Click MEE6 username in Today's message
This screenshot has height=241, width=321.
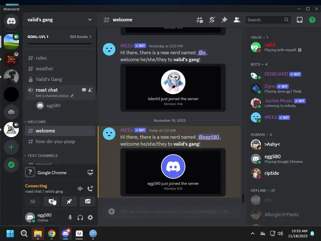127,130
